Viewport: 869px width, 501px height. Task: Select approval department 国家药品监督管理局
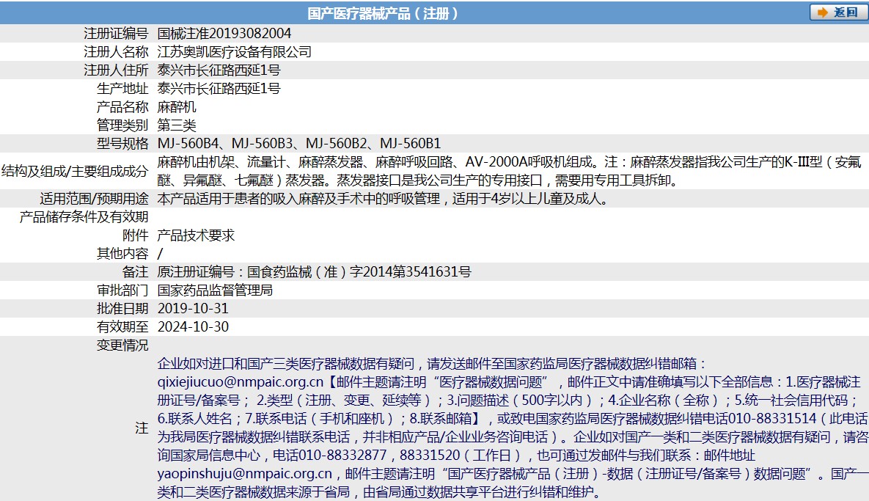(215, 290)
